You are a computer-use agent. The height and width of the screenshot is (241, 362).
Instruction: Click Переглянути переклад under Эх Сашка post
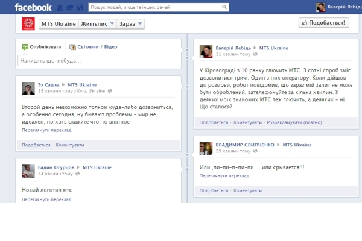coord(46,130)
